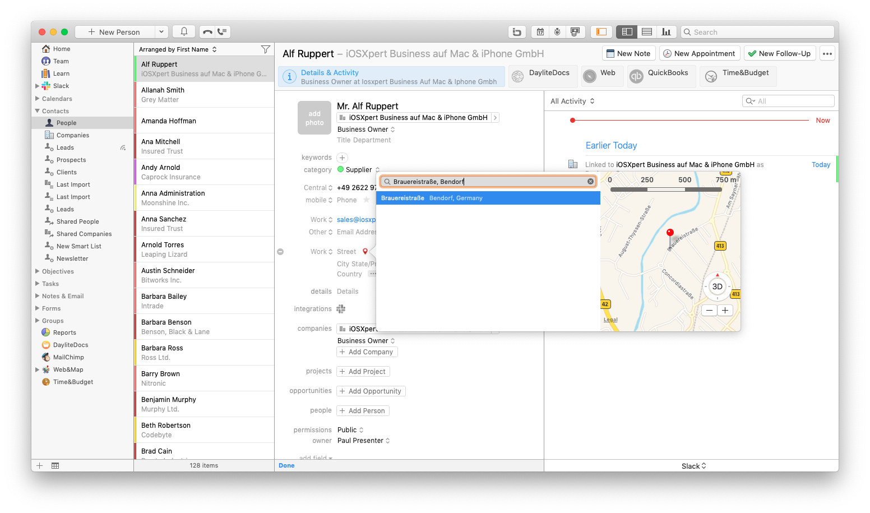Viewport: 870px width, 513px height.
Task: Click the New Note button
Action: click(x=629, y=53)
